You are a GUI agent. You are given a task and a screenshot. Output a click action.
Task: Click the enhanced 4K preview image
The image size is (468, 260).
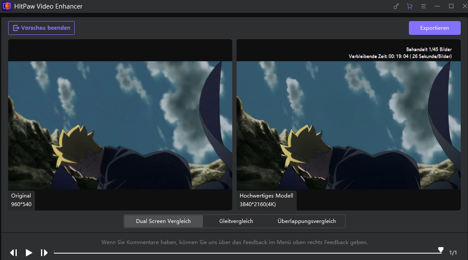tap(349, 125)
